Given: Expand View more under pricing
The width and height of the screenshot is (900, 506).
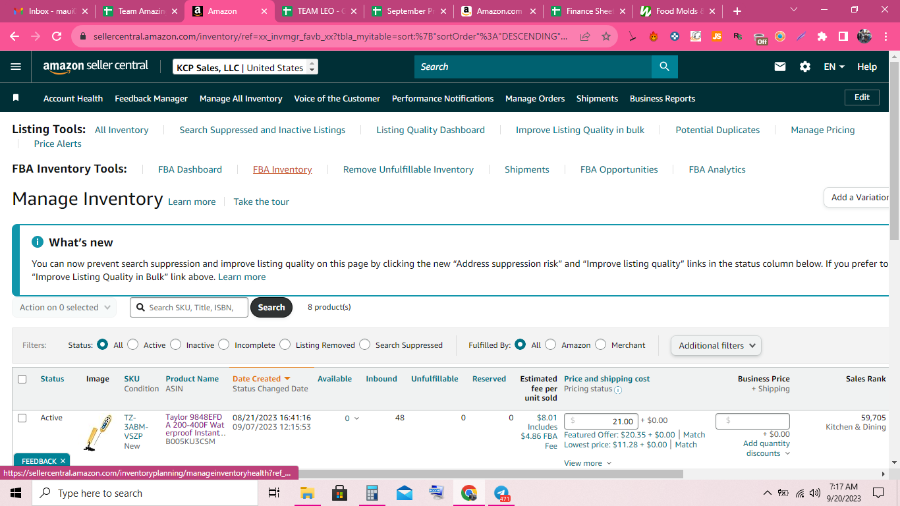Looking at the screenshot, I should pyautogui.click(x=588, y=463).
